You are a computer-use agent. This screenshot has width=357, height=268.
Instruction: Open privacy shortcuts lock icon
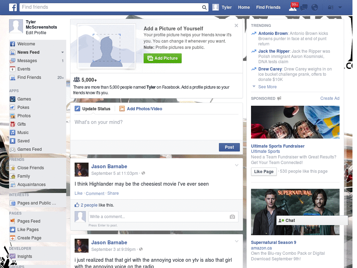[x=331, y=8]
